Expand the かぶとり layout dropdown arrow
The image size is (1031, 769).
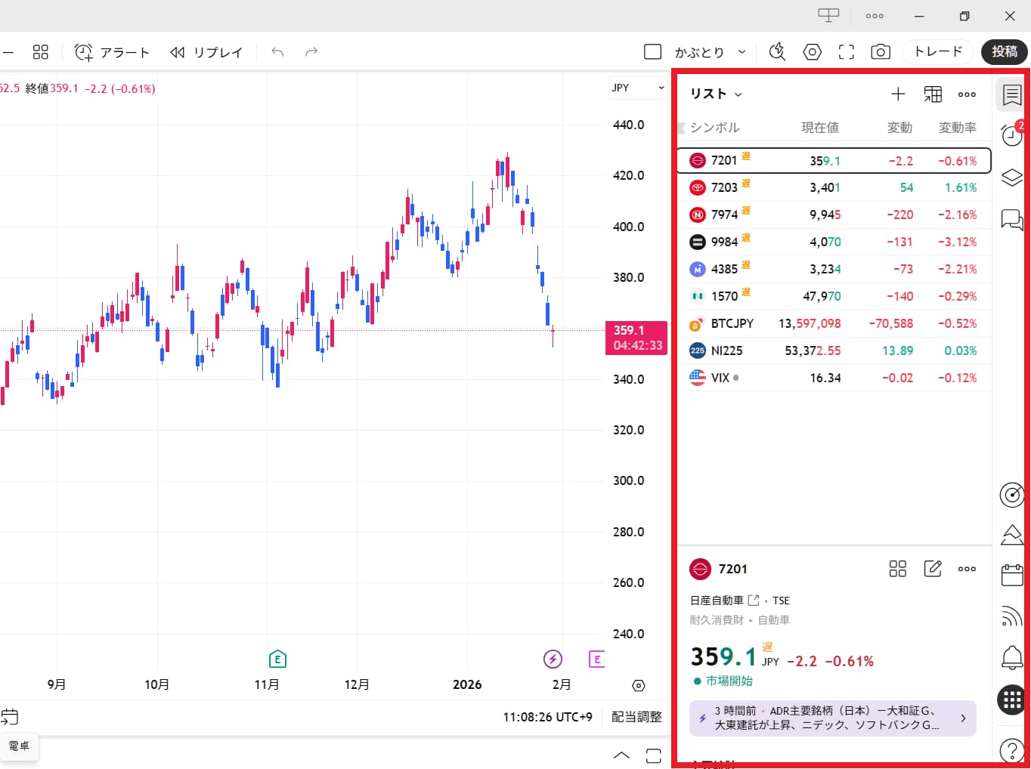[742, 52]
